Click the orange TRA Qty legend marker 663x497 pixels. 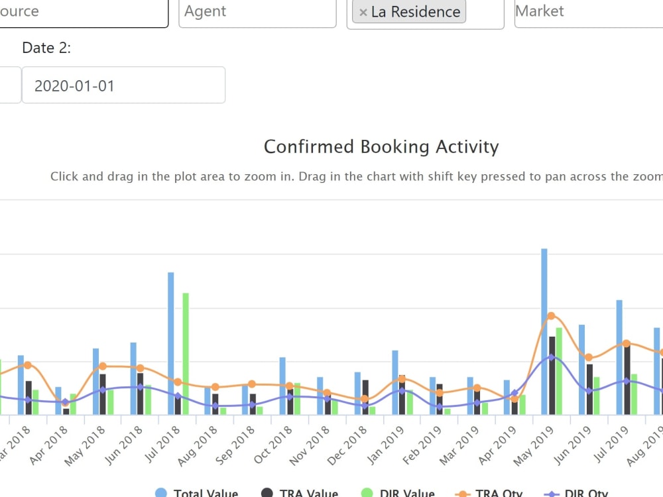(x=462, y=493)
